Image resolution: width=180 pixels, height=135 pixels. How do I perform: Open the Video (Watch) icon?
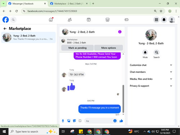89,19
